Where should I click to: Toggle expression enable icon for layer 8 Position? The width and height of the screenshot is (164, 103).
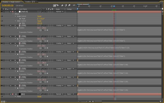coord(40,82)
